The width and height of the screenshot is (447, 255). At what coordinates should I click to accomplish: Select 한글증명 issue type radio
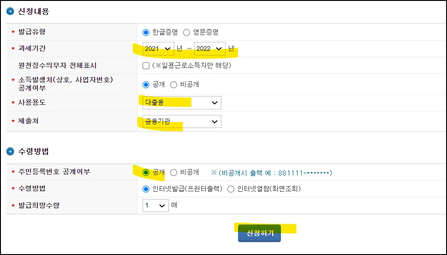click(x=146, y=32)
